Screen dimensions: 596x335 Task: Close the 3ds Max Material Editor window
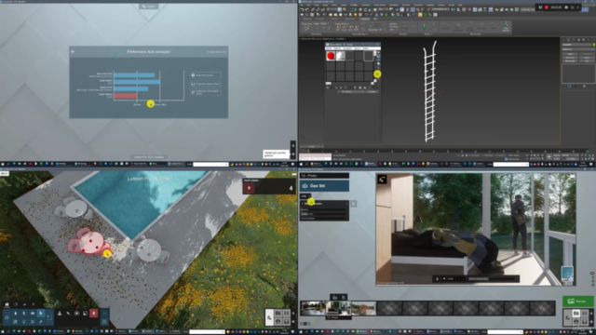(x=378, y=45)
